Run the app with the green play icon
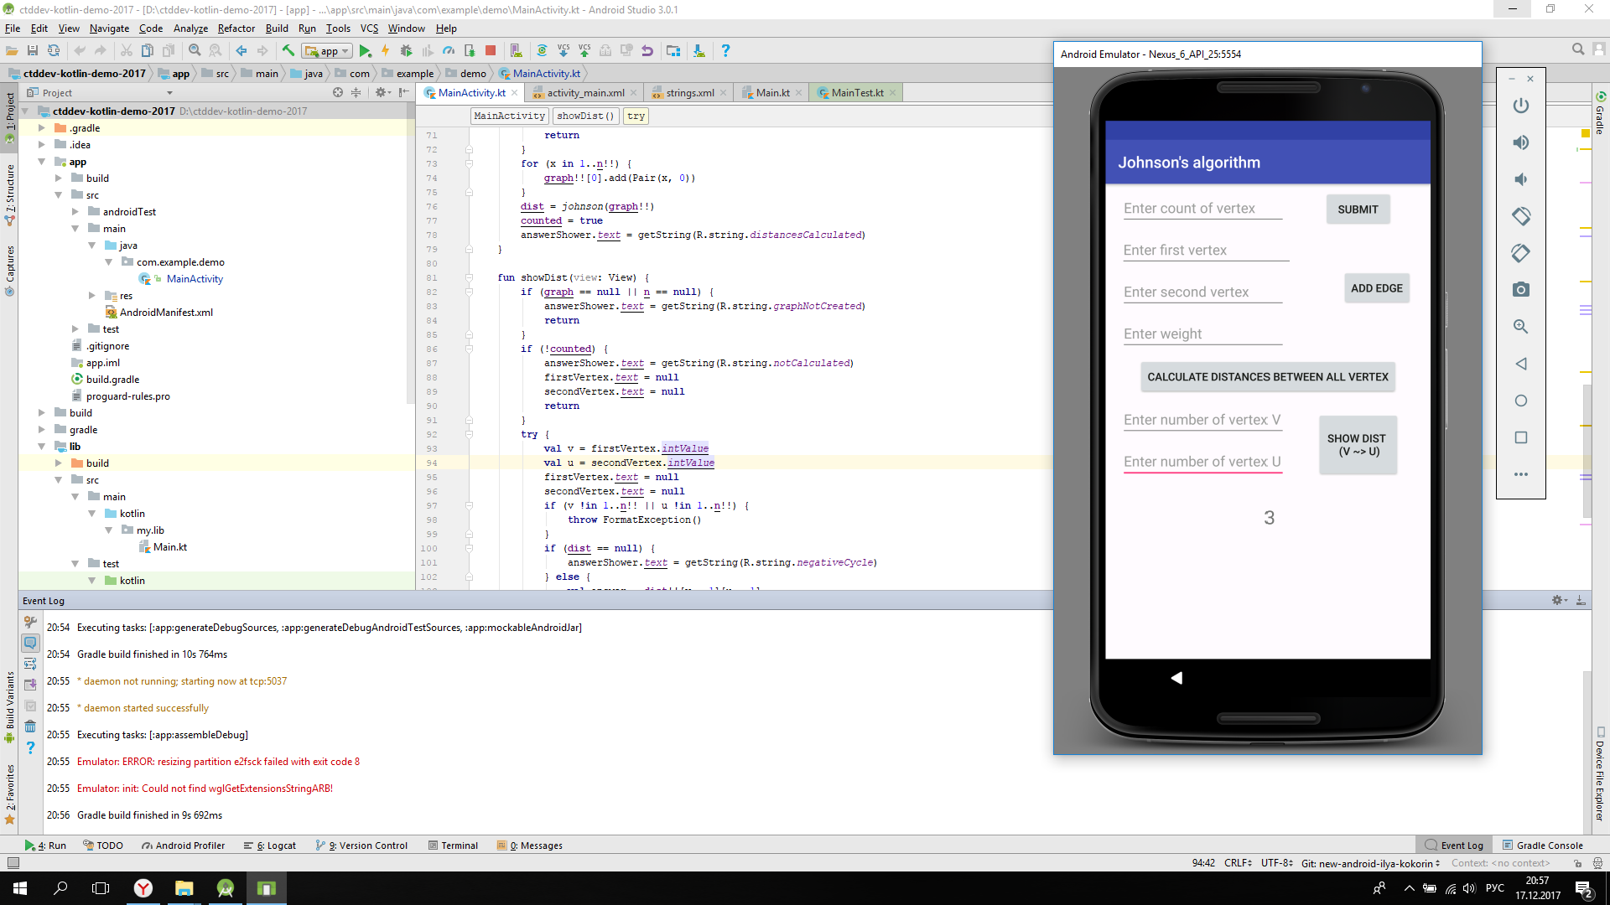 pyautogui.click(x=365, y=51)
